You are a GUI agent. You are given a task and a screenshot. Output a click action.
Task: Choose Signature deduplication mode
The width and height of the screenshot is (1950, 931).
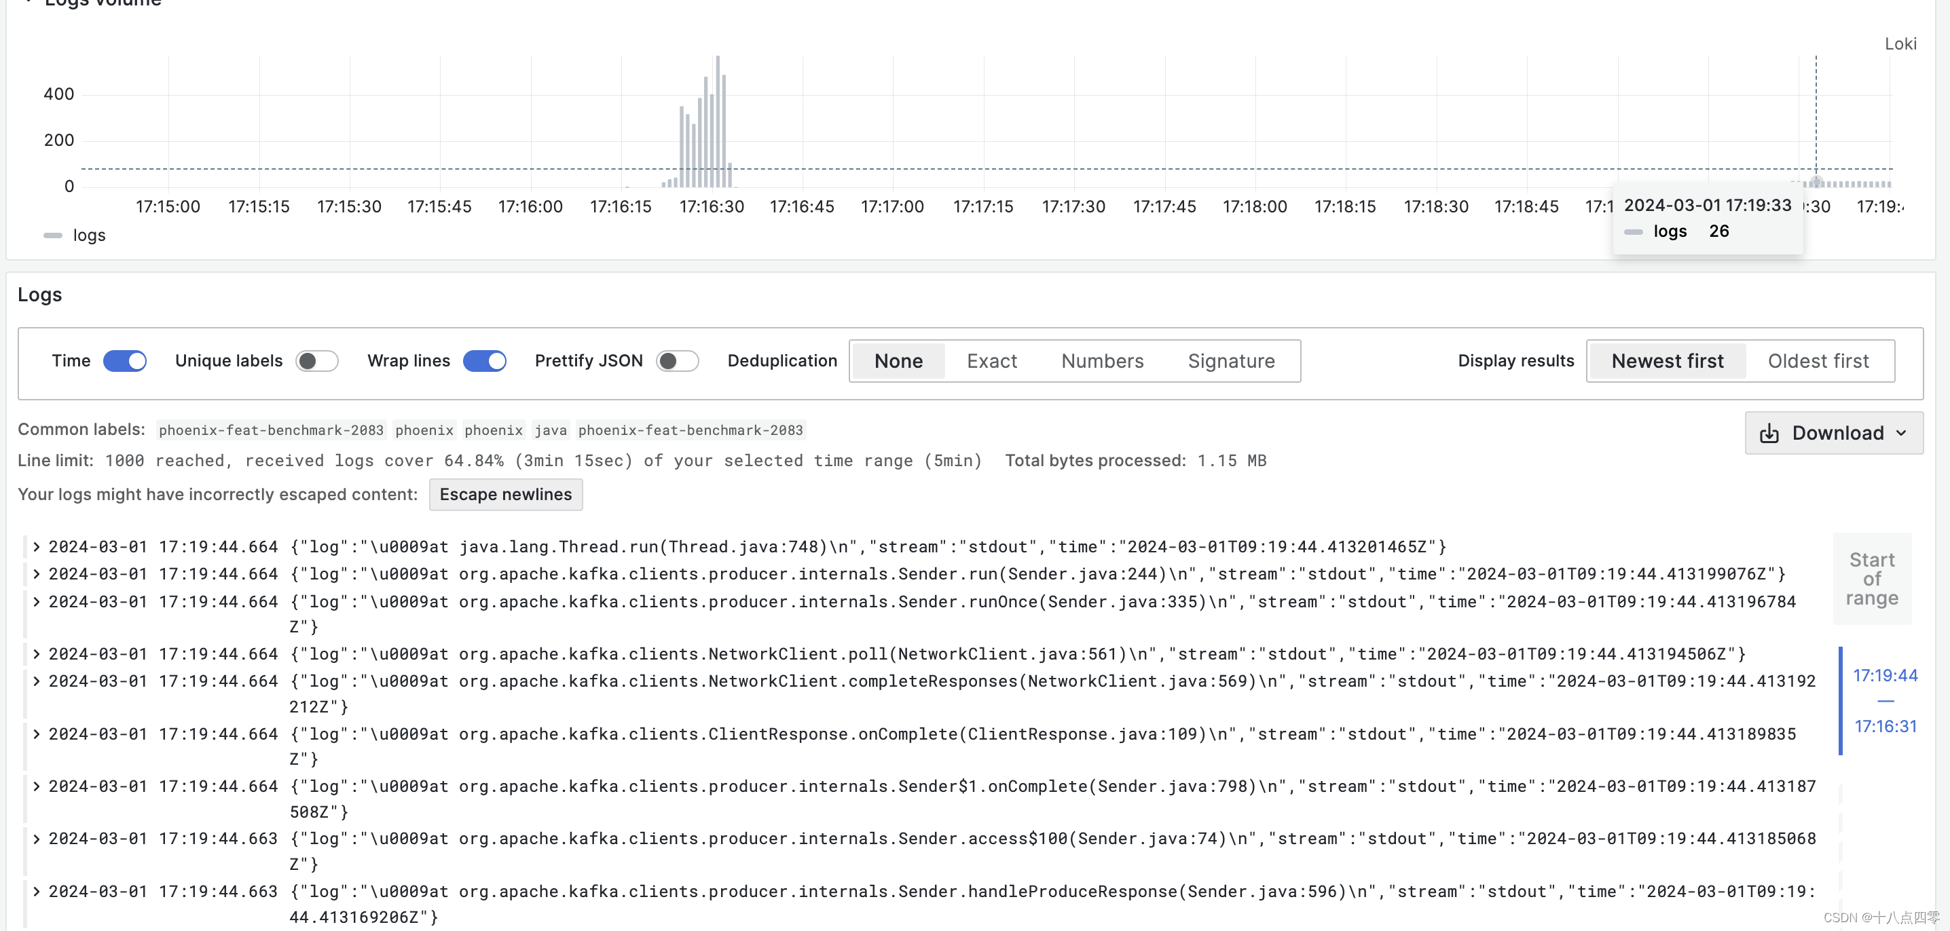(1231, 362)
